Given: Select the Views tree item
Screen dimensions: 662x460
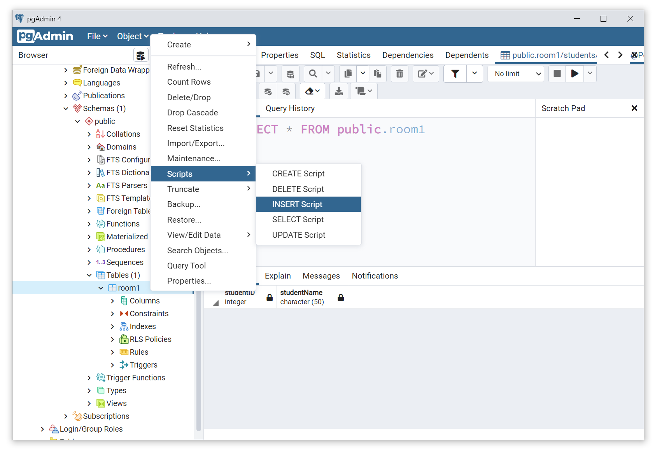Looking at the screenshot, I should [x=116, y=403].
